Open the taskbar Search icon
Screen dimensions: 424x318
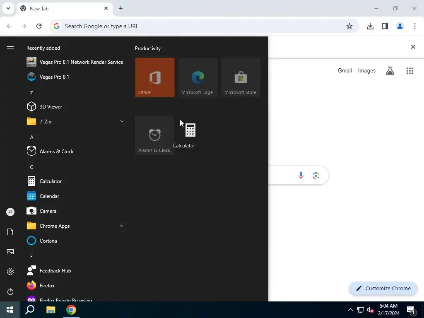(30, 310)
